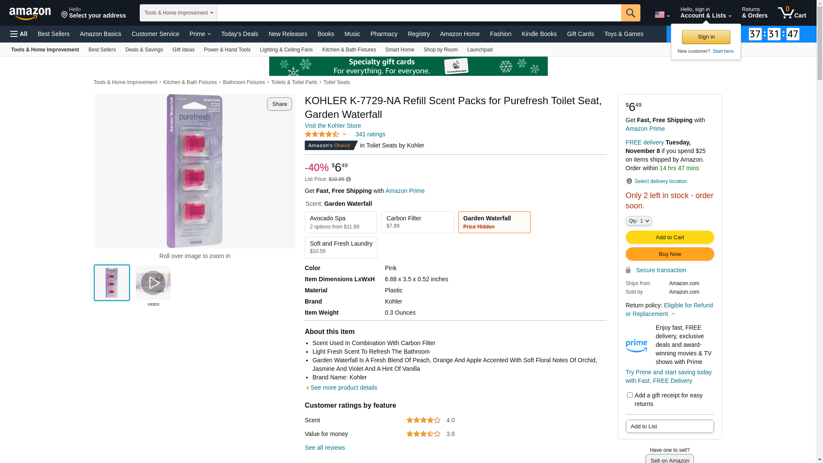Select the Soft and Fresh Laundry swatch
This screenshot has height=463, width=823.
click(341, 247)
